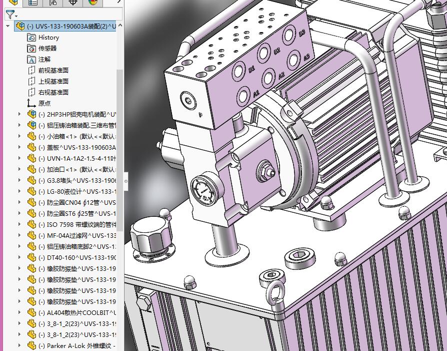Select the root assembly icon for UVS-133-190603A装配
The width and height of the screenshot is (447, 351).
[20, 26]
